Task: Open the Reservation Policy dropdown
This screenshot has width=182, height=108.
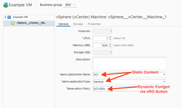Action: [x=164, y=88]
